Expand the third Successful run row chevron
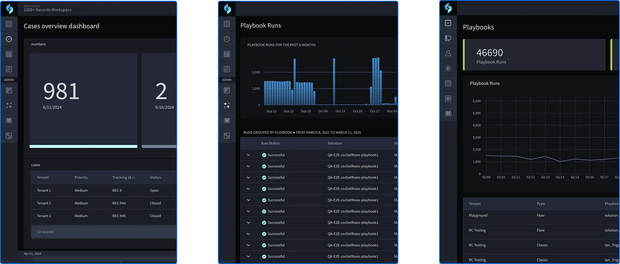Viewport: 620px width, 264px height. point(248,177)
